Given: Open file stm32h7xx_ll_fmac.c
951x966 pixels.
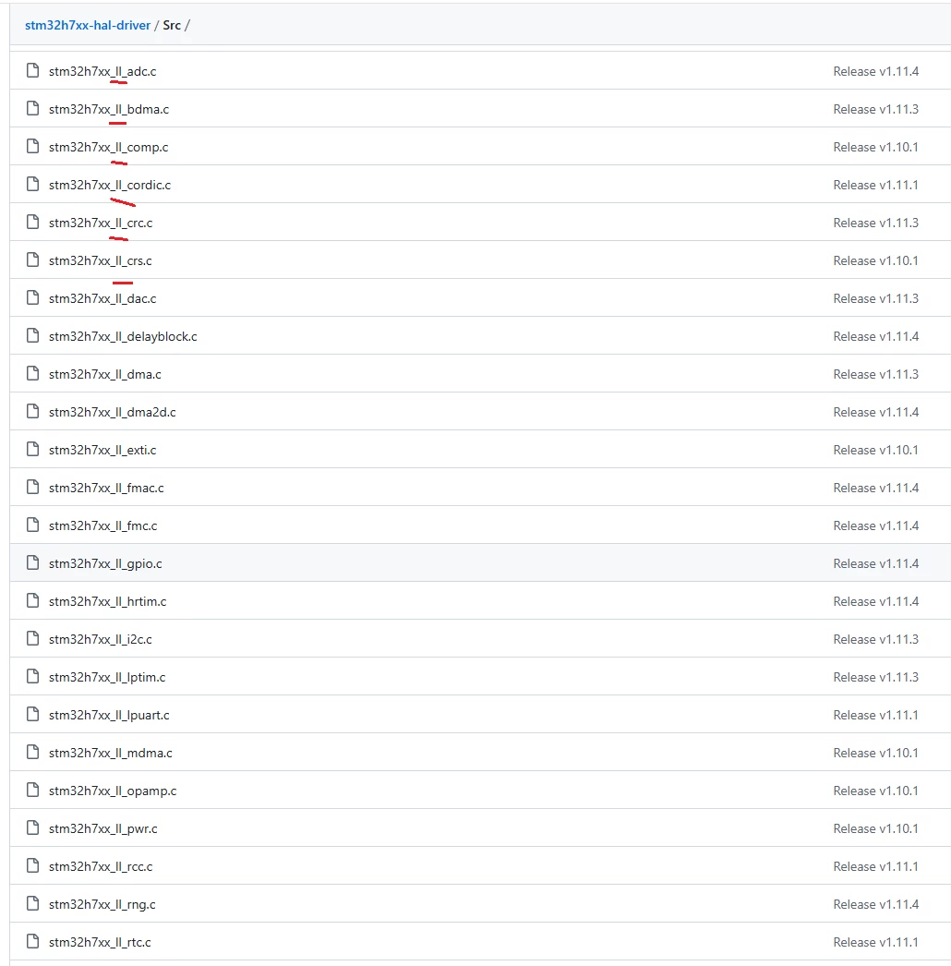Looking at the screenshot, I should point(106,488).
